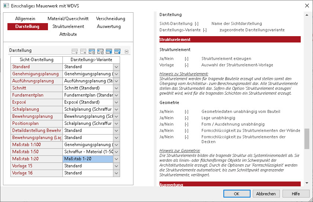Open variant dropdown for Maßstab 1:20 row
The width and height of the screenshot is (313, 202).
117,159
